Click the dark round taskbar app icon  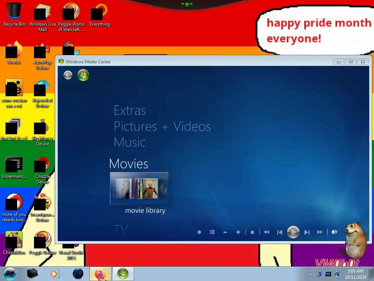[78, 274]
